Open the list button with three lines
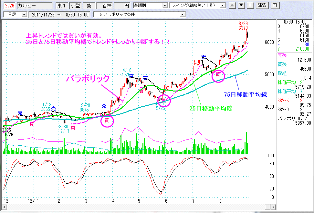Image resolution: width=314 pixels, height=213 pixels. 250,5
